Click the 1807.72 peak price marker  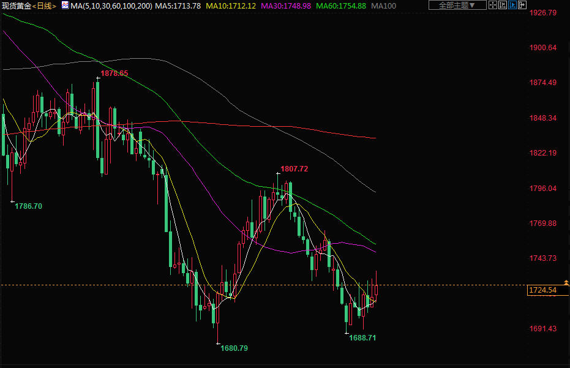tap(294, 169)
